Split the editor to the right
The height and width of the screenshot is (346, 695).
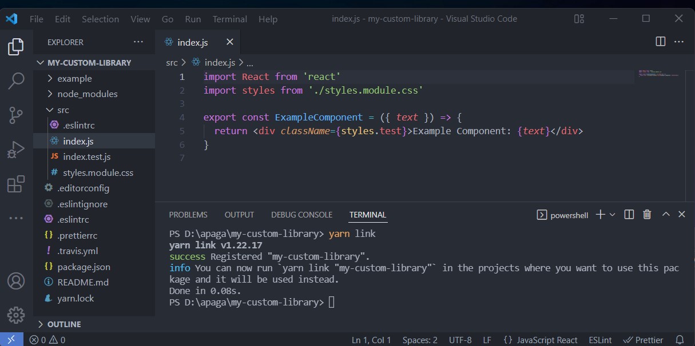660,42
